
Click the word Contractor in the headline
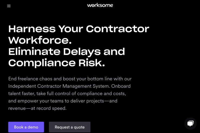pos(118,29)
